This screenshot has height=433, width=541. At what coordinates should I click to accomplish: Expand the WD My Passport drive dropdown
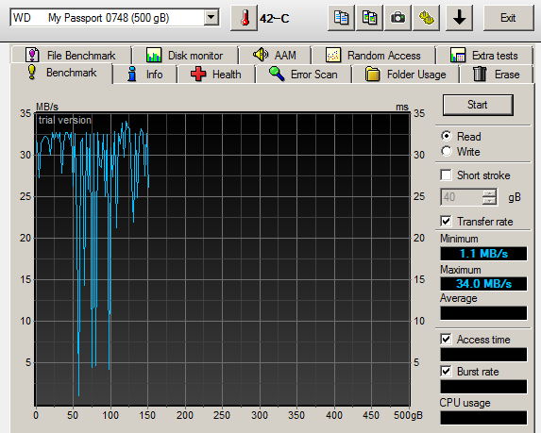(211, 17)
